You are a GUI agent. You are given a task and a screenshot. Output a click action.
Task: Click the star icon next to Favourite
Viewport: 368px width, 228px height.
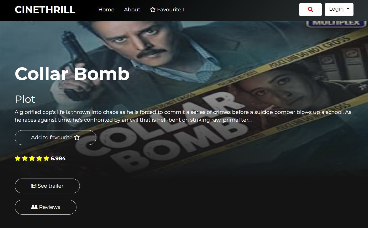pyautogui.click(x=153, y=10)
